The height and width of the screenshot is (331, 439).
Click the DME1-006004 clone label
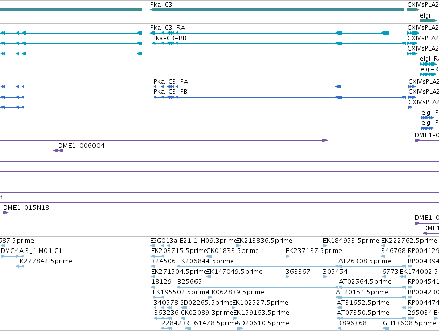(81, 146)
